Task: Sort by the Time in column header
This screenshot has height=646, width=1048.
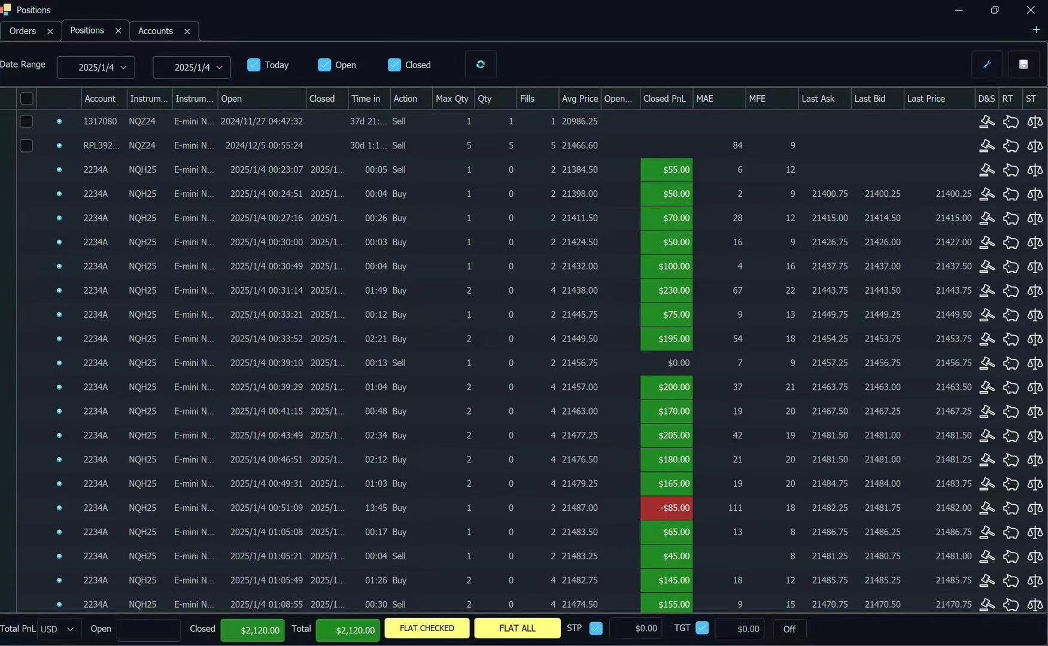Action: point(369,99)
